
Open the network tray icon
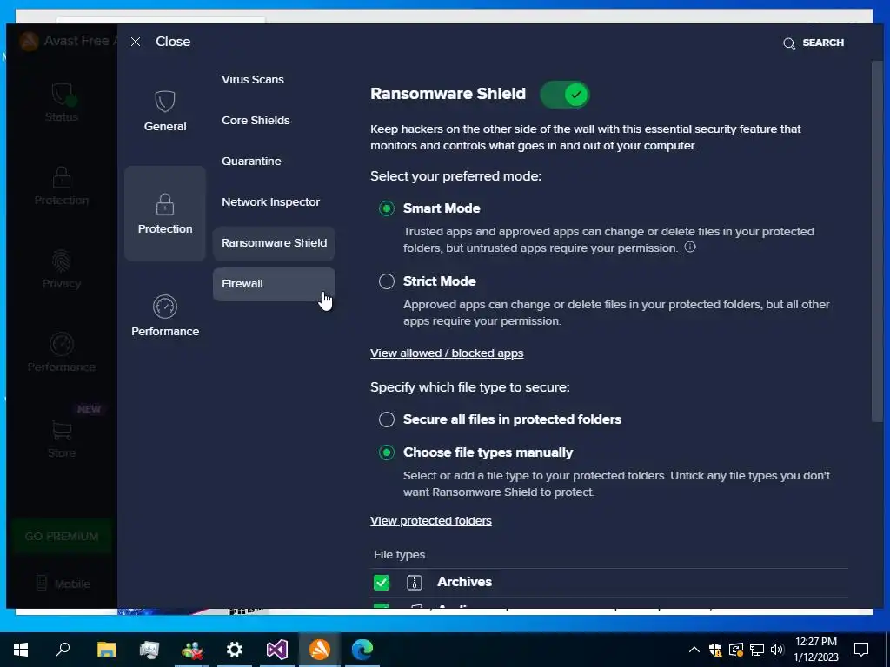click(x=757, y=650)
